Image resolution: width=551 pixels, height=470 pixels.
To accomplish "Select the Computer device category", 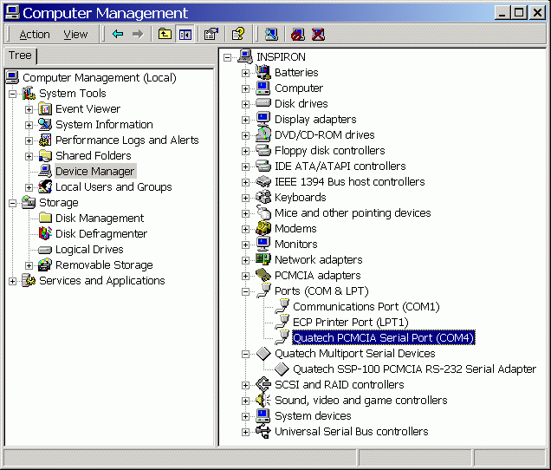I will pyautogui.click(x=299, y=88).
